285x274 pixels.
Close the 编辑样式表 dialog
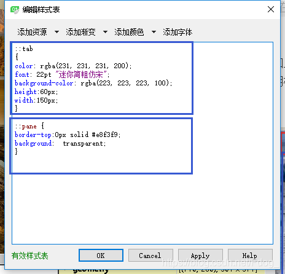point(271,9)
